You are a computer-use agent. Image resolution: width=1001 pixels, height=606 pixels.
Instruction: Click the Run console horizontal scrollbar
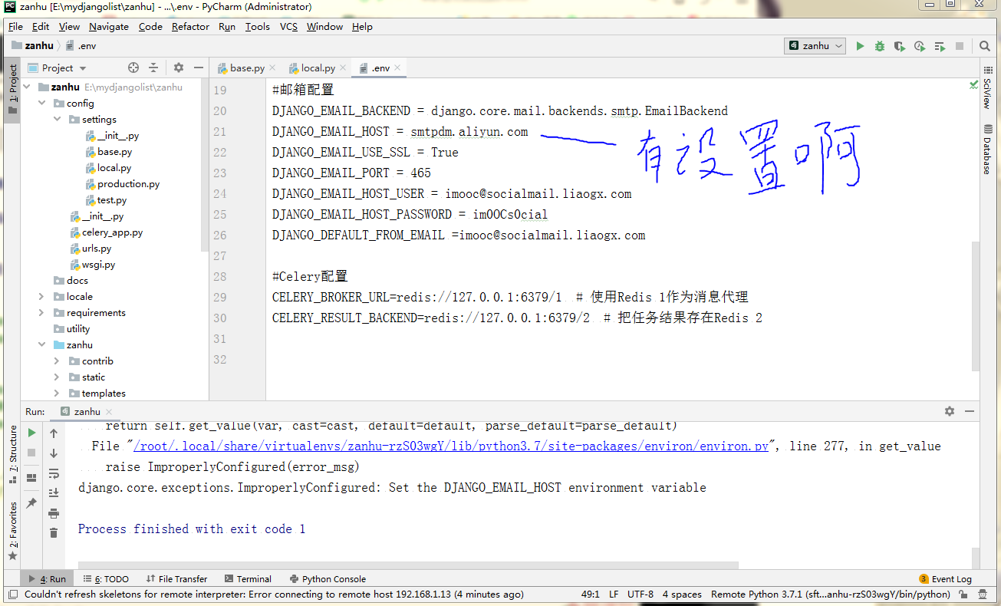click(x=408, y=565)
